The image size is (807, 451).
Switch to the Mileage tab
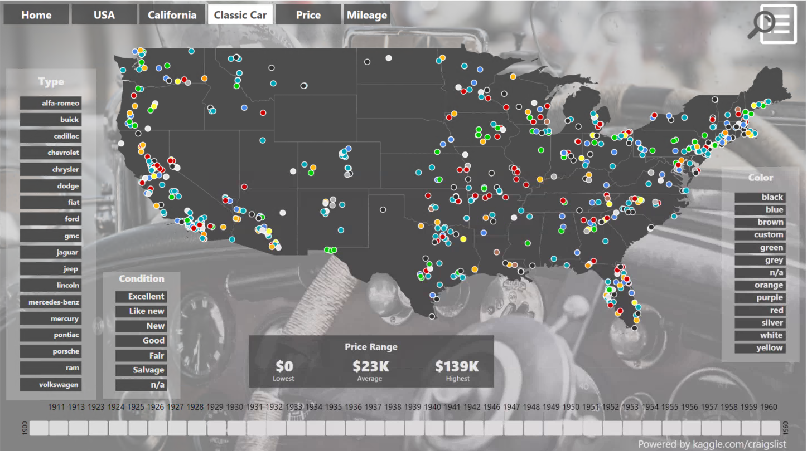tap(367, 15)
